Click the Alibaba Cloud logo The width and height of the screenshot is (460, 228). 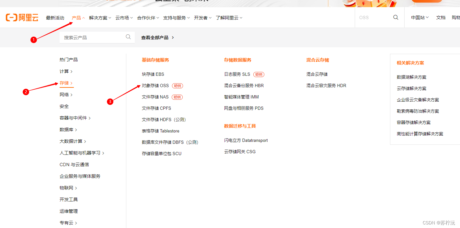(x=22, y=18)
